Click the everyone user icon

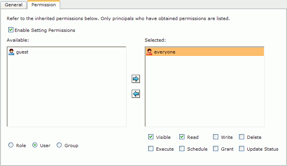[149, 52]
